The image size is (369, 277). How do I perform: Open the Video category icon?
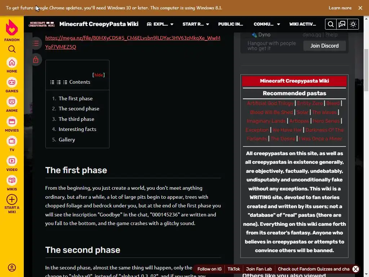12,161
